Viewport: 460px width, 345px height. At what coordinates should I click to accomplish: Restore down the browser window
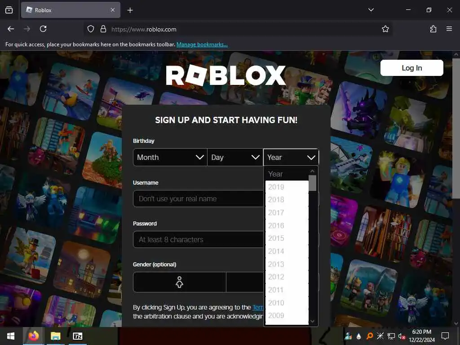tap(429, 10)
